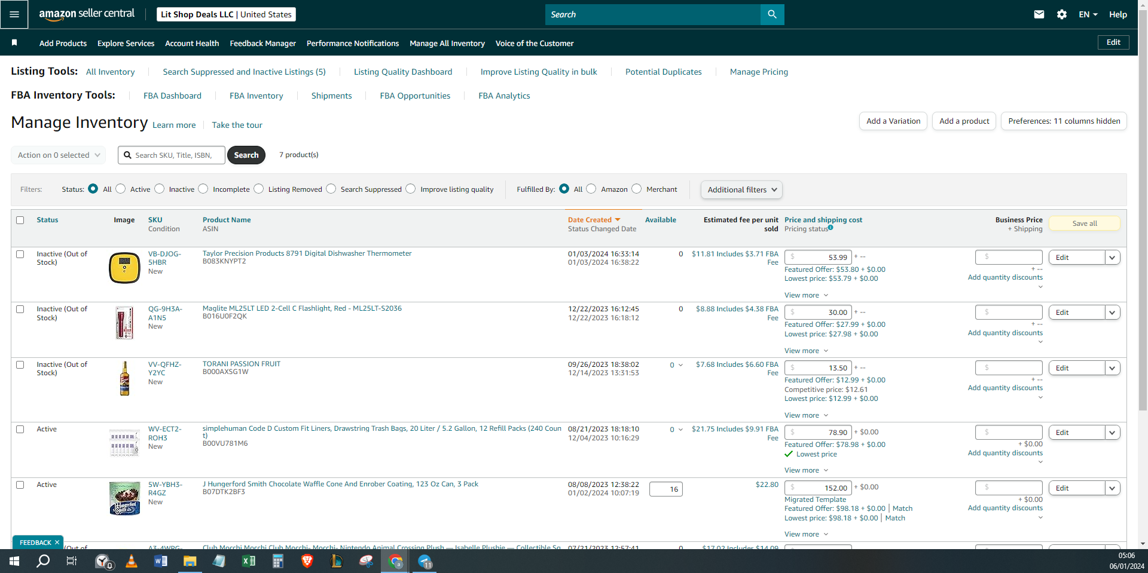Viewport: 1148px width, 573px height.
Task: Open the Edit dropdown arrow for the Maglite flashlight
Action: [1112, 312]
